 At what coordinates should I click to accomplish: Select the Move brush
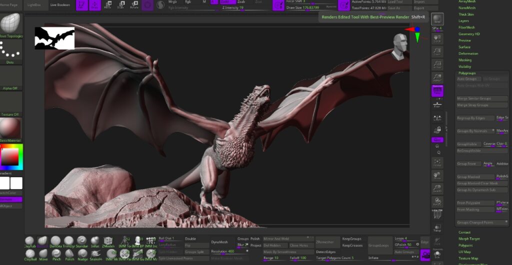tap(43, 255)
